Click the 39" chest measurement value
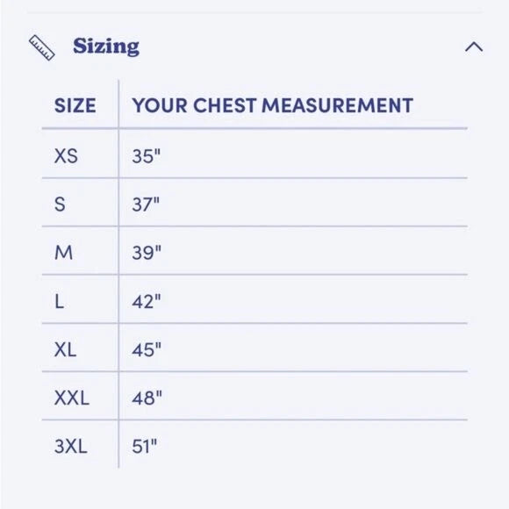509x509 pixels. coord(147,253)
